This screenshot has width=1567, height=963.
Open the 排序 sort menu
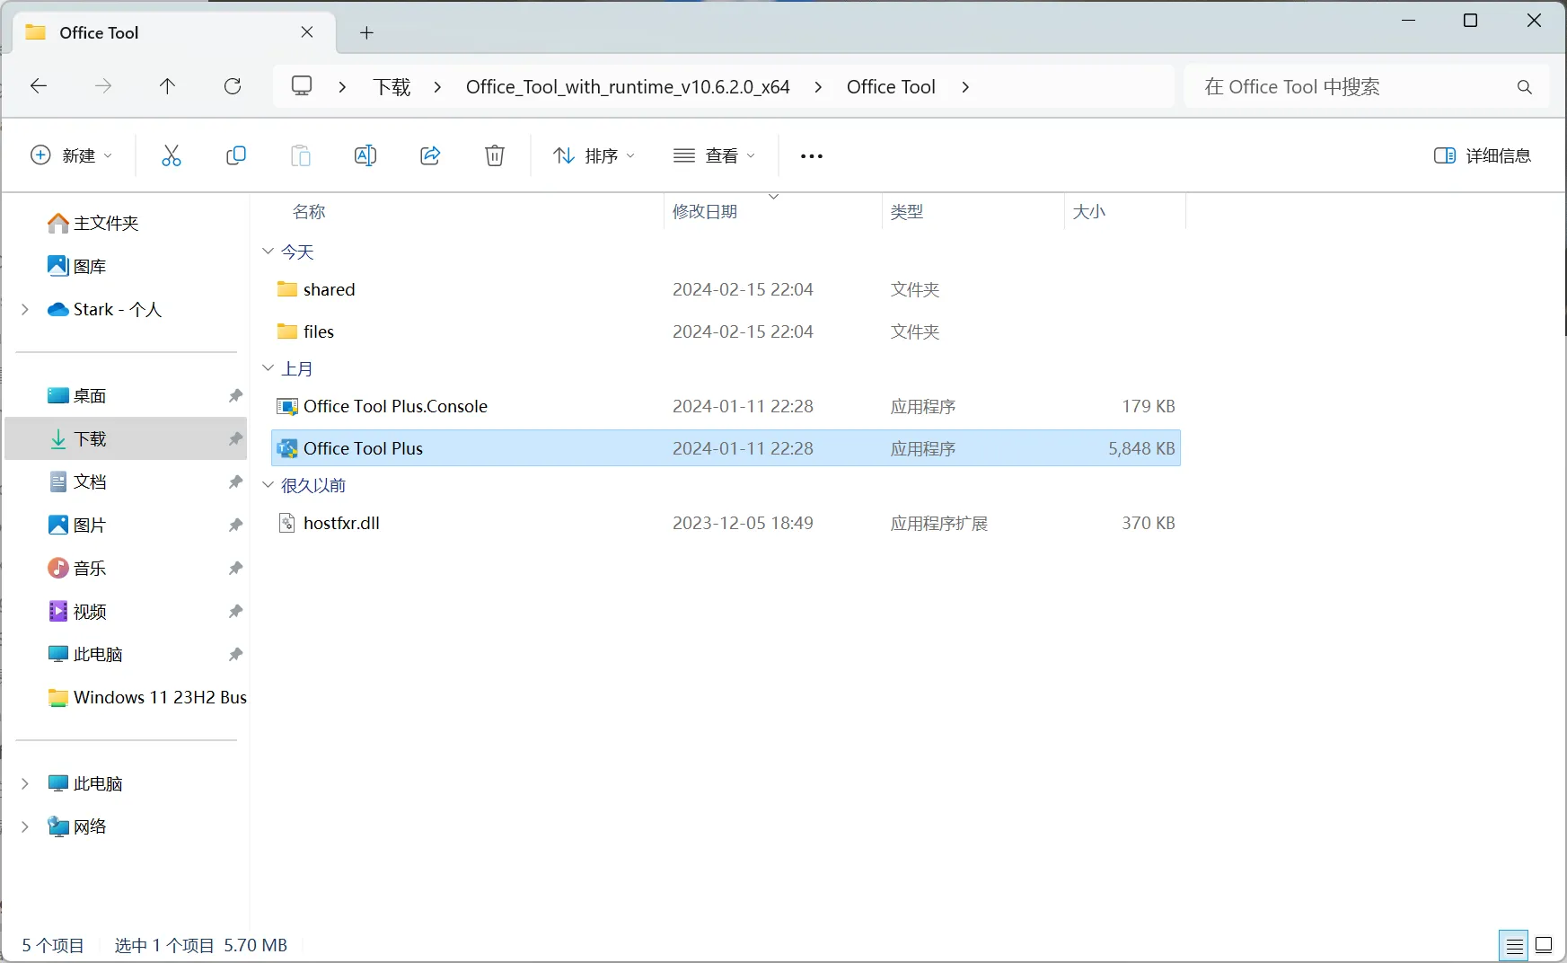coord(594,155)
